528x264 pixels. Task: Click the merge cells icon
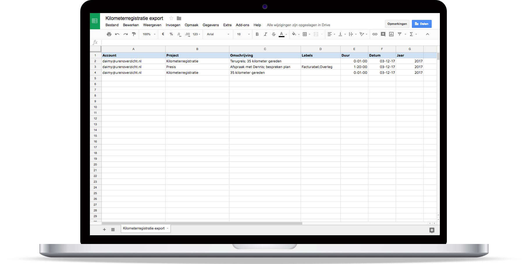coord(316,34)
